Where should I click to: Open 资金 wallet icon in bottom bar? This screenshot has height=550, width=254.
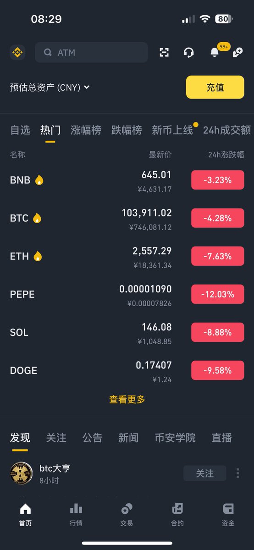[x=228, y=514]
